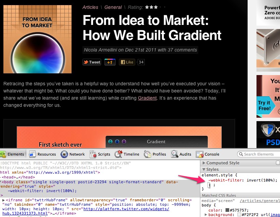Click the media="screen" label

coord(218,201)
